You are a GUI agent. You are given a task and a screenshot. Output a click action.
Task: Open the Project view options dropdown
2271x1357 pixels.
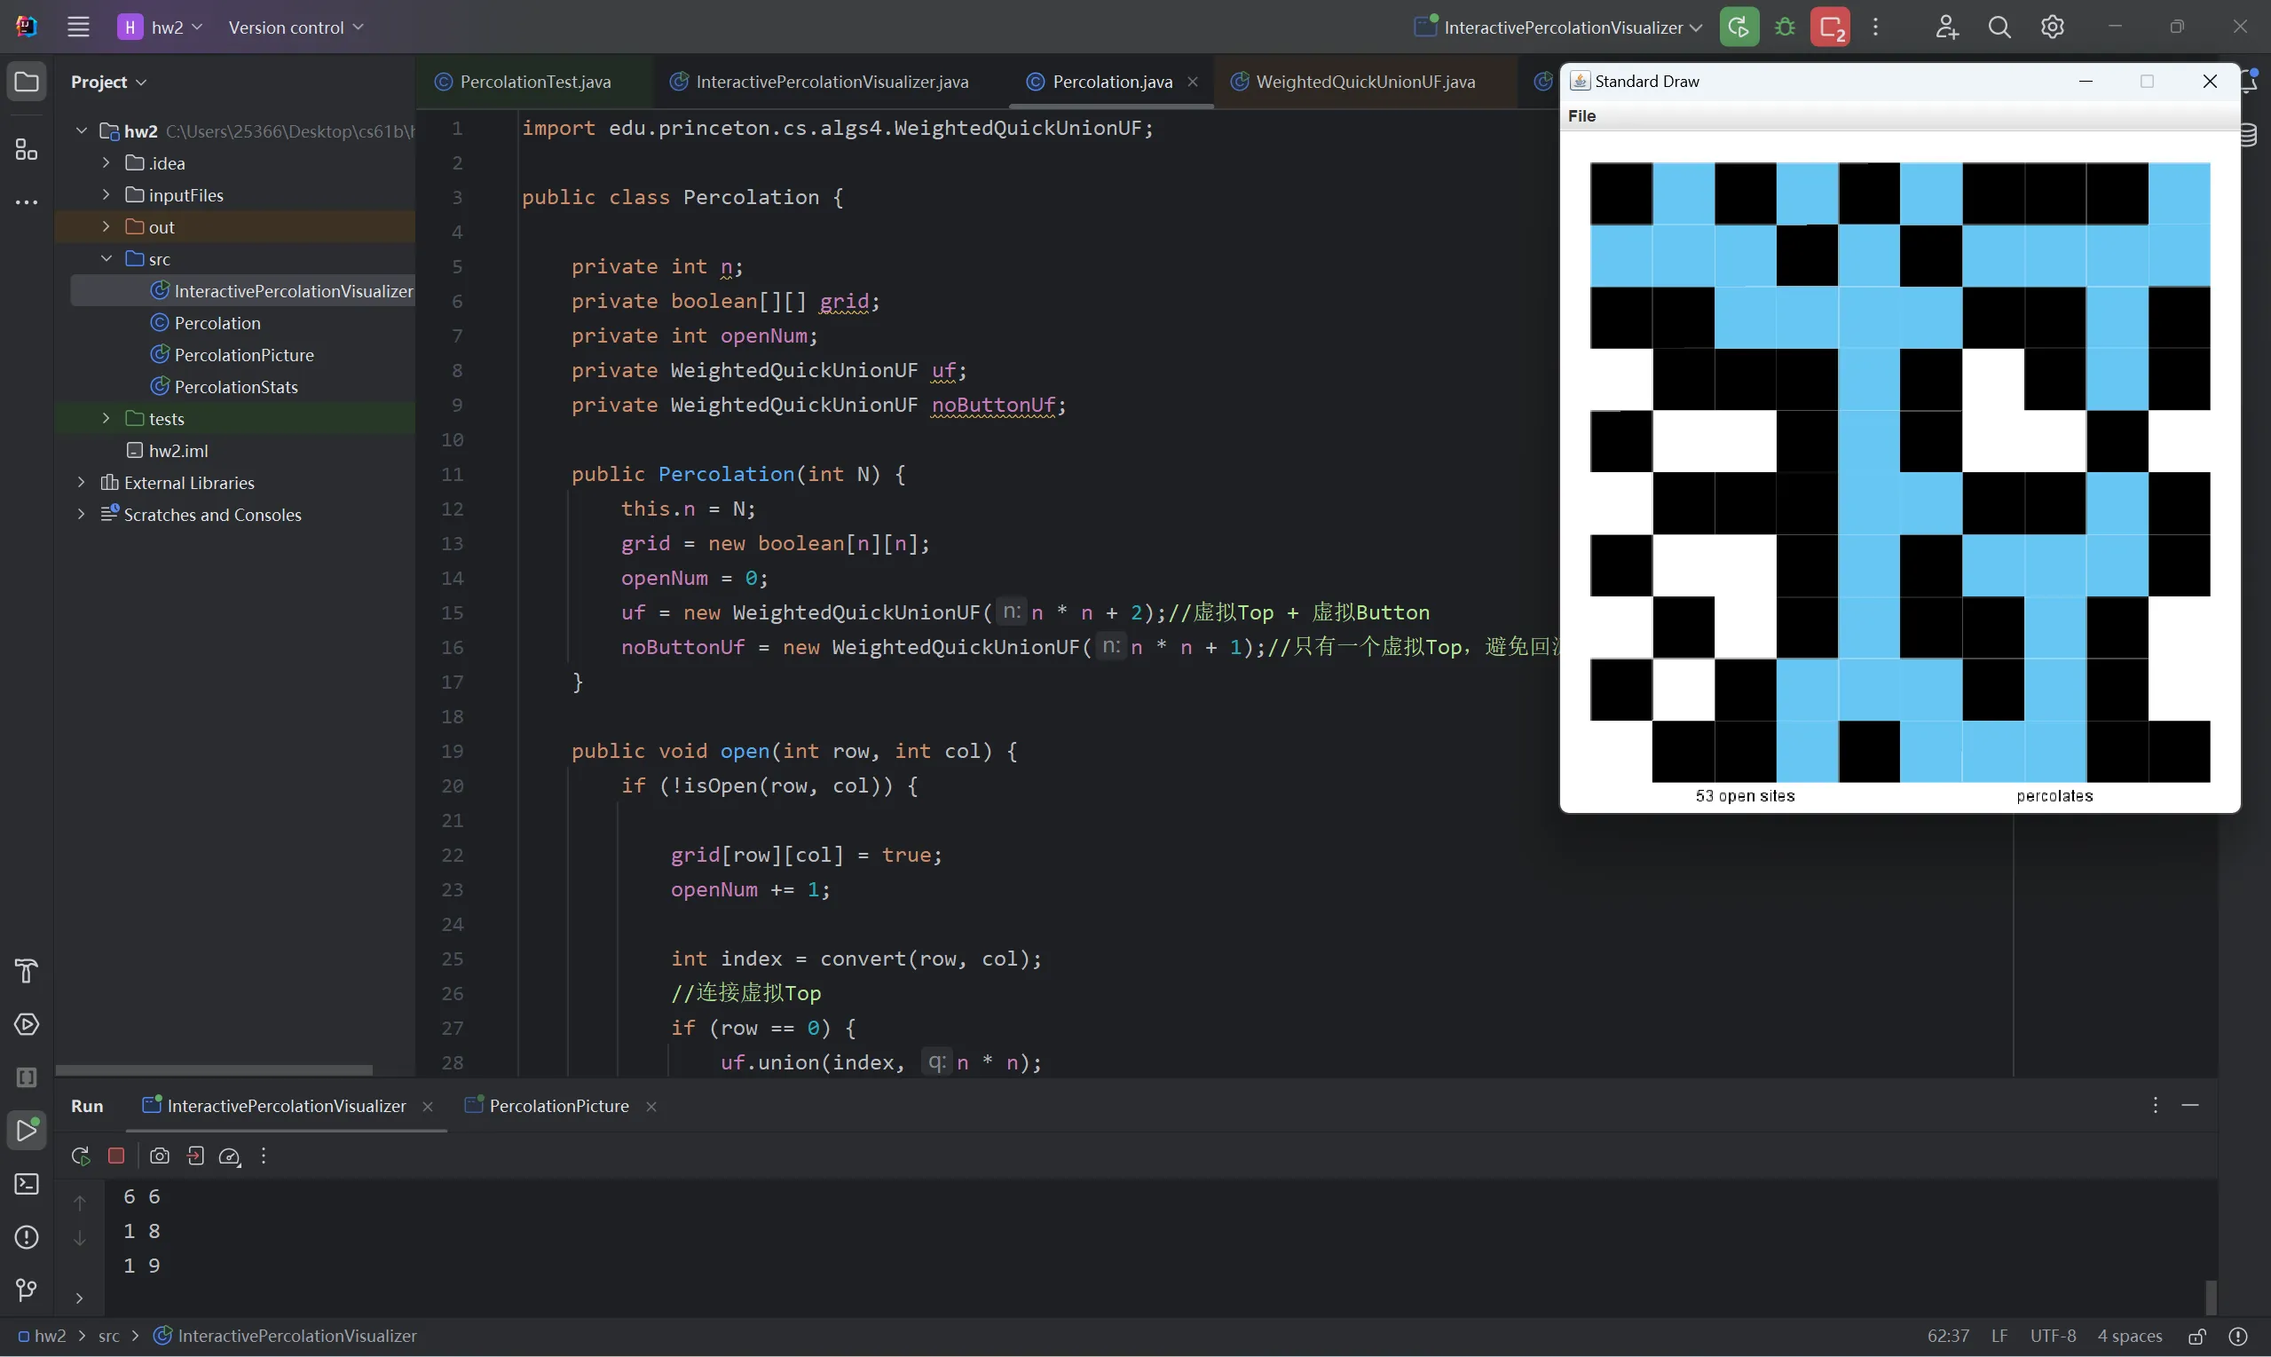click(109, 82)
